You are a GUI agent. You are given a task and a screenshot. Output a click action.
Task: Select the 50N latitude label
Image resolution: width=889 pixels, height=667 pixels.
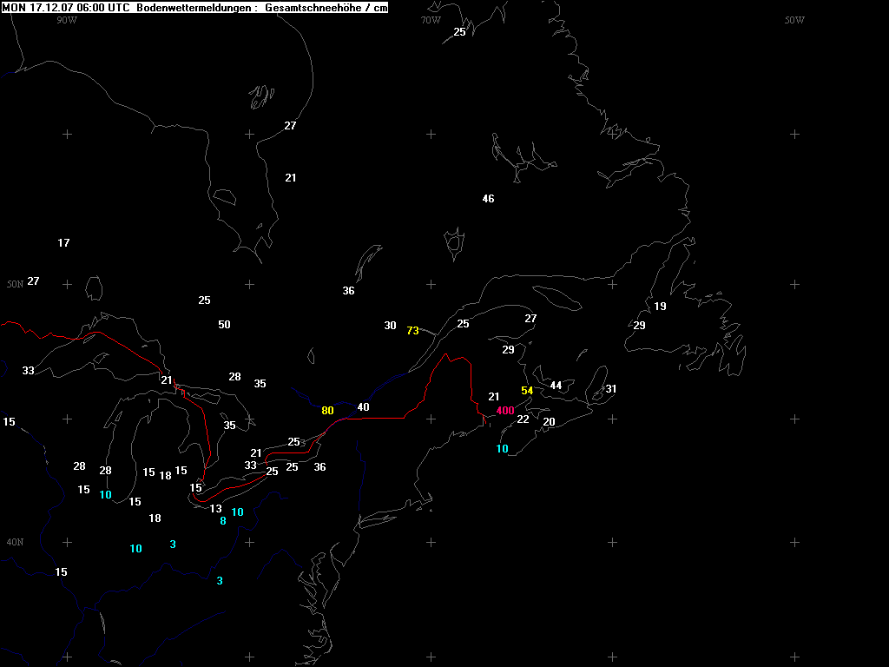pos(15,284)
